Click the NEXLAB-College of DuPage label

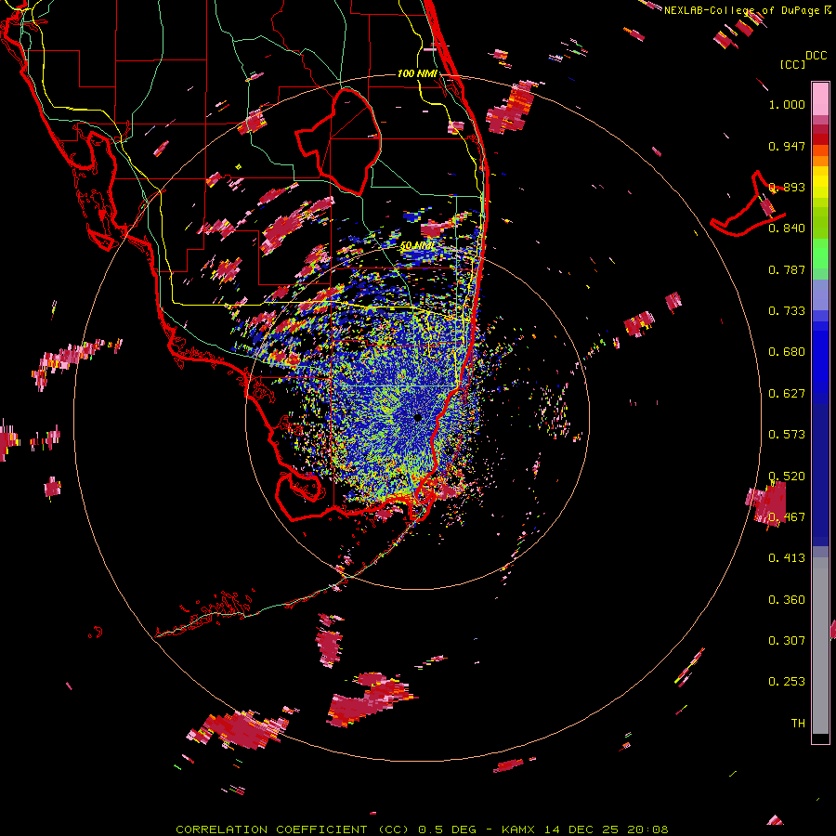coord(741,10)
